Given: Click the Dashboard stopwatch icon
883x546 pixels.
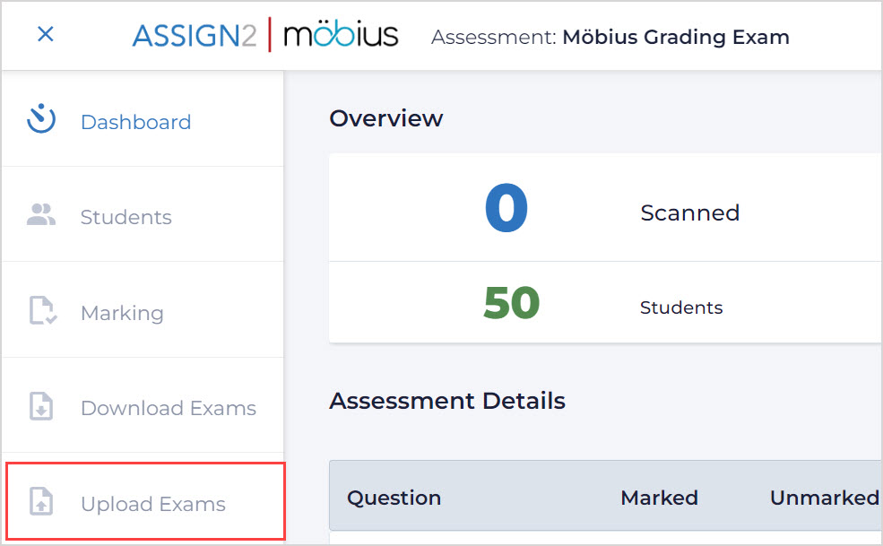Looking at the screenshot, I should tap(41, 120).
